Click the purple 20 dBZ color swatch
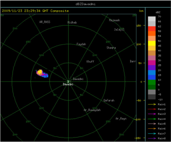Image resolution: width=171 pixels, height=142 pixels. pyautogui.click(x=152, y=68)
